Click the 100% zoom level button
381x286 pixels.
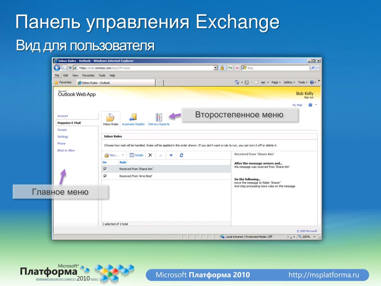pos(304,236)
